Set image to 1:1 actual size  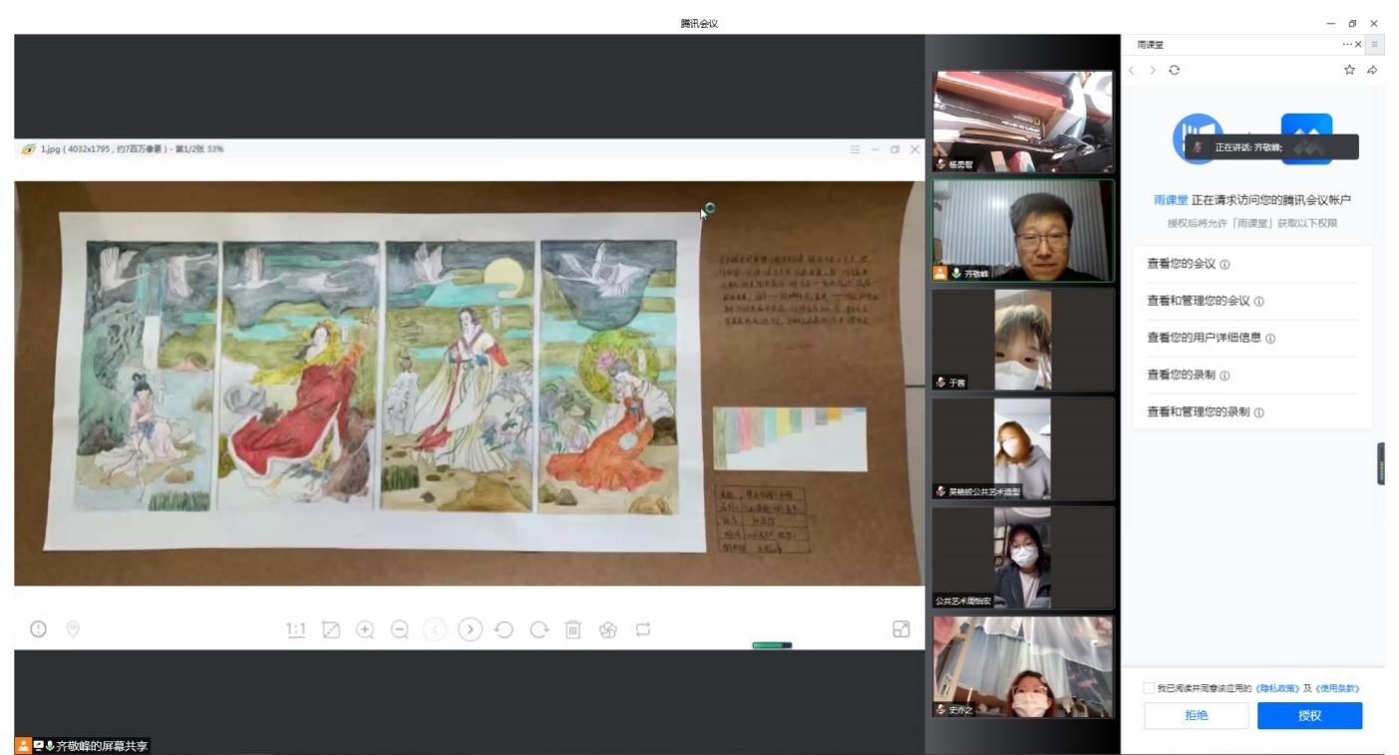(296, 629)
